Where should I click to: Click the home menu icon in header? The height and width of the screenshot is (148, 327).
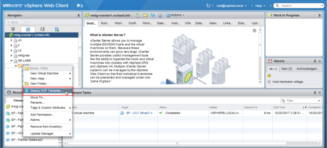click(x=80, y=6)
